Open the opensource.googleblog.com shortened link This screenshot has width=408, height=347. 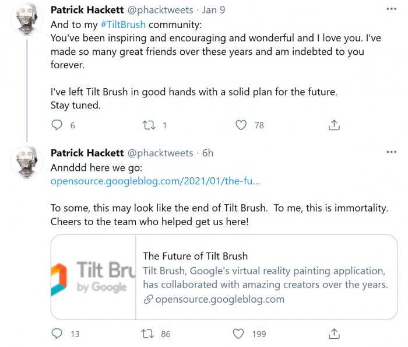click(x=155, y=181)
